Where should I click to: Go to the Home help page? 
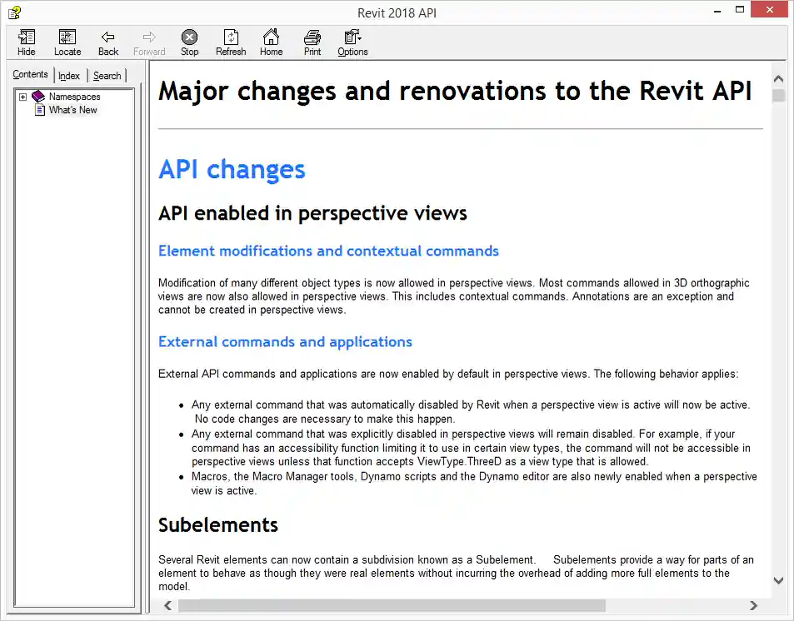click(271, 42)
